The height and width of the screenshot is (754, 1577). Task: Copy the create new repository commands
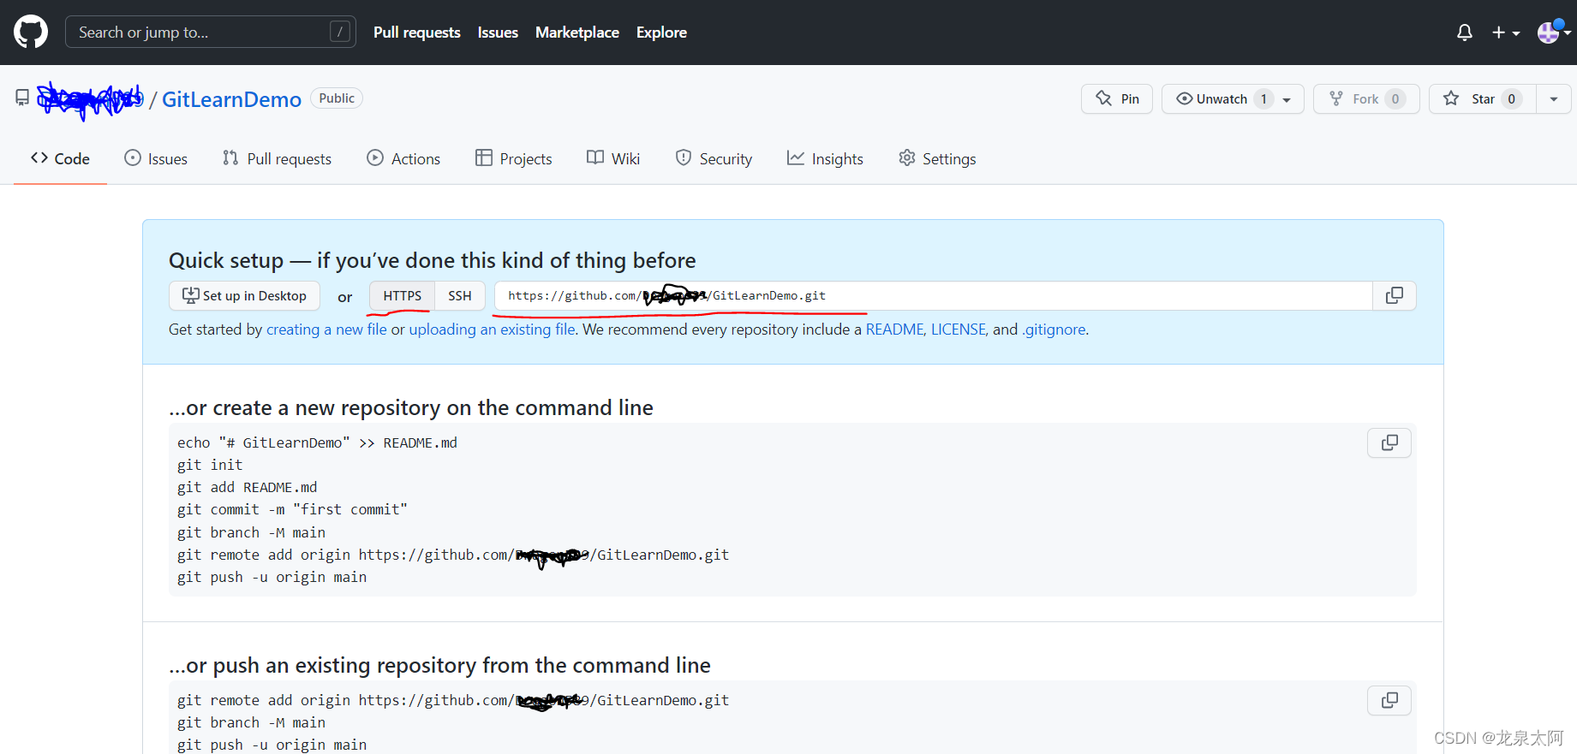tap(1389, 442)
